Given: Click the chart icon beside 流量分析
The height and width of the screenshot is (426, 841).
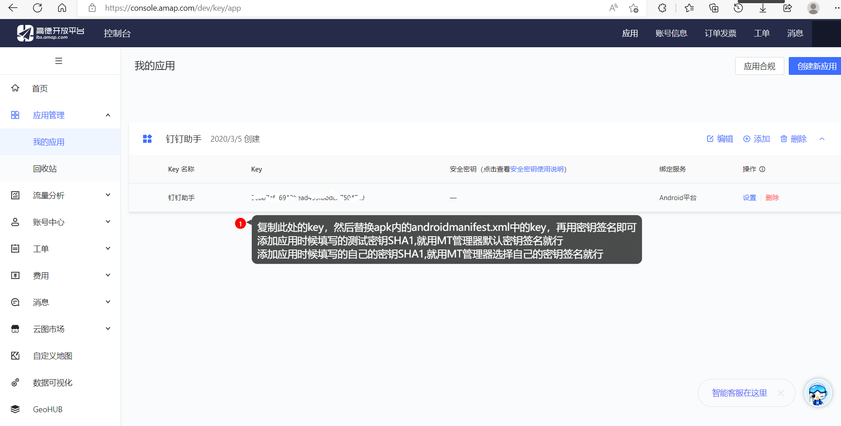Looking at the screenshot, I should (15, 195).
